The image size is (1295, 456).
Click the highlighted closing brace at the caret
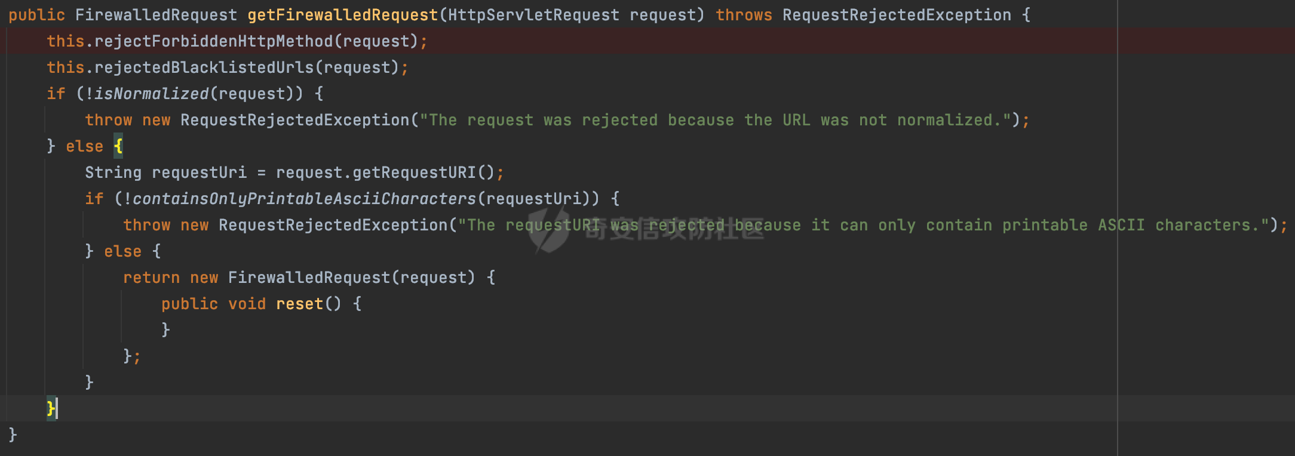tap(51, 408)
